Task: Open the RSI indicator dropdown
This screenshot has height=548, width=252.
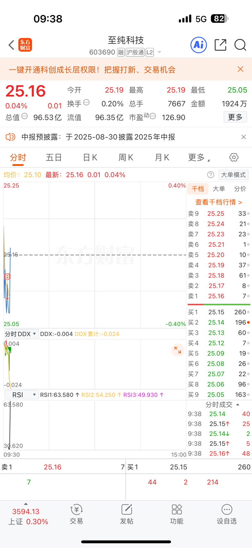Action: 21,395
